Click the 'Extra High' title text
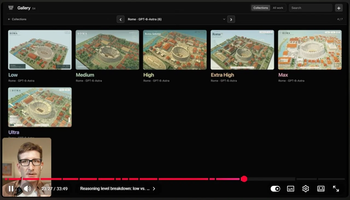Viewport: 350px width, 200px height. [222, 75]
